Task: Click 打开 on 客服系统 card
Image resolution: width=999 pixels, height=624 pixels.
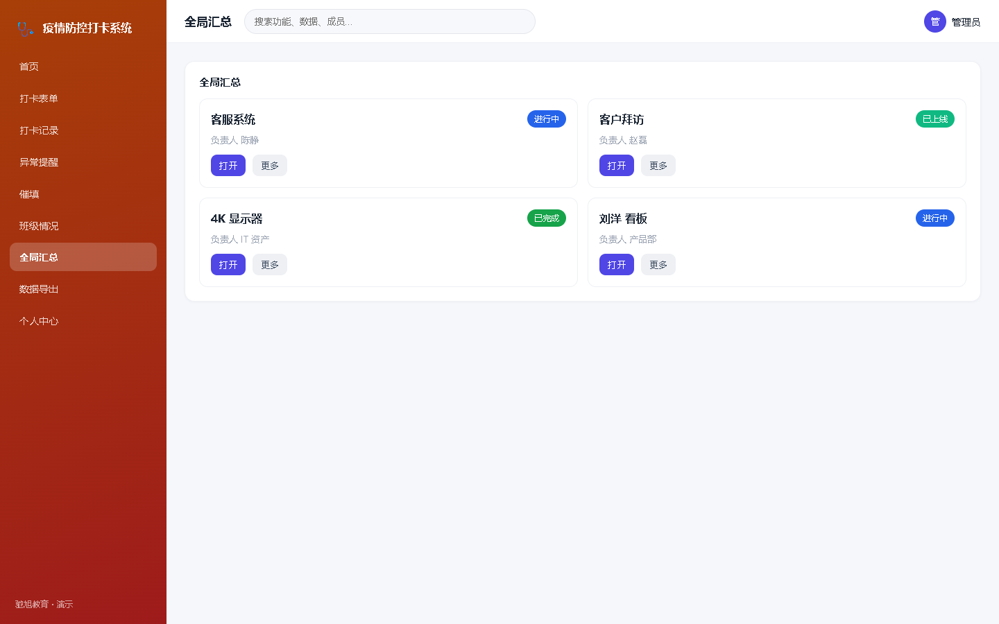Action: (x=228, y=166)
